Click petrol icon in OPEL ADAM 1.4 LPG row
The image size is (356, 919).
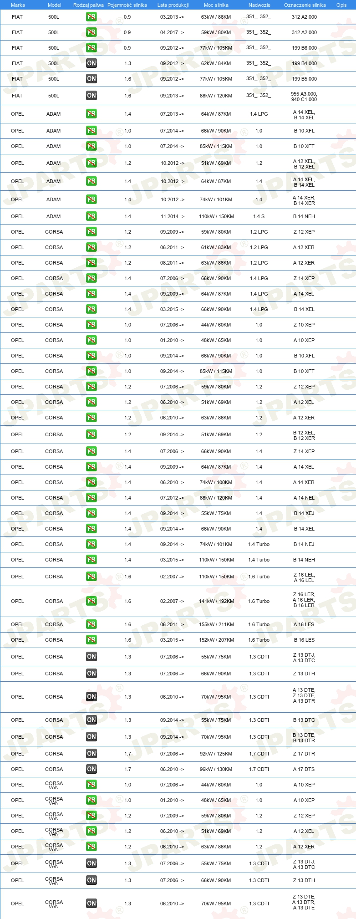(x=92, y=114)
